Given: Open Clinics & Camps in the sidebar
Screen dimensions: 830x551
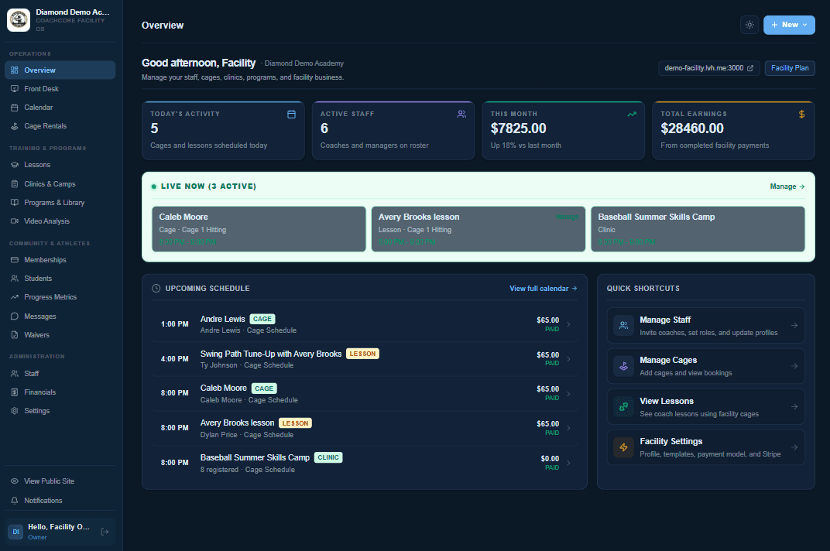Looking at the screenshot, I should click(60, 183).
